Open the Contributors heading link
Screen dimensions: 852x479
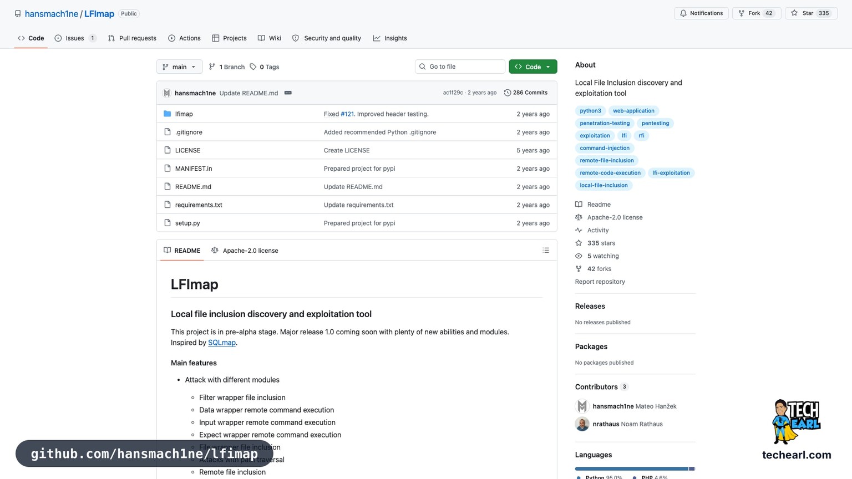(x=602, y=387)
